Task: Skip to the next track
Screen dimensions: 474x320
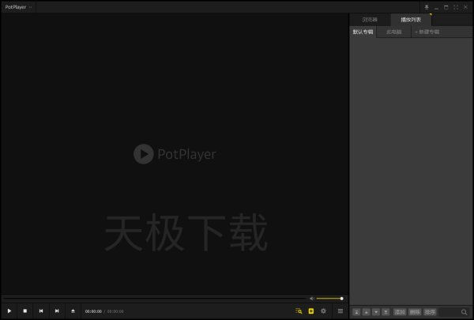Action: [57, 311]
